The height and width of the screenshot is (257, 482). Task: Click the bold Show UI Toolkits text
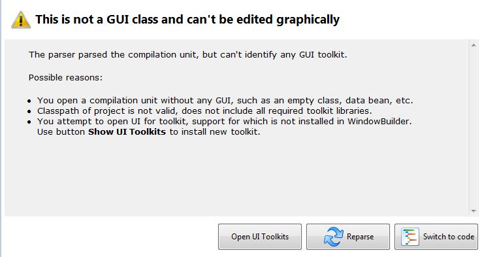127,132
